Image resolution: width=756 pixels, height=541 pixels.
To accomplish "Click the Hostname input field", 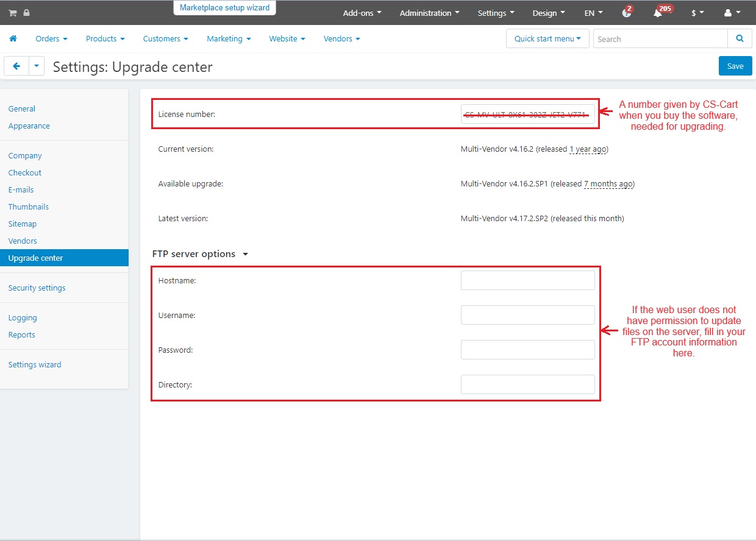I will pos(528,280).
